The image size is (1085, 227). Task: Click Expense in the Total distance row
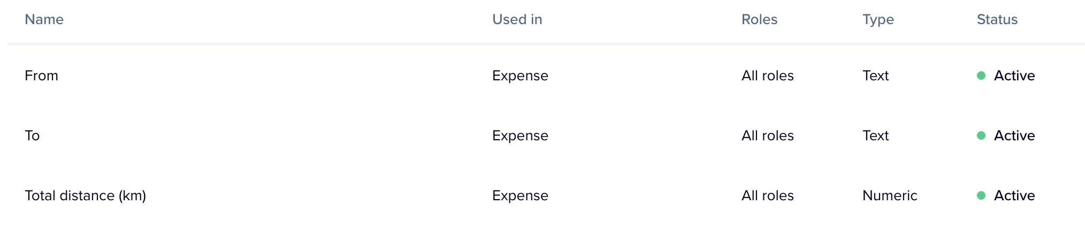[x=520, y=195]
